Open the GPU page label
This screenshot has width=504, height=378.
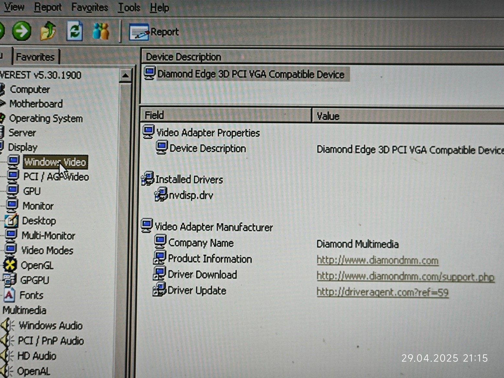click(x=32, y=191)
